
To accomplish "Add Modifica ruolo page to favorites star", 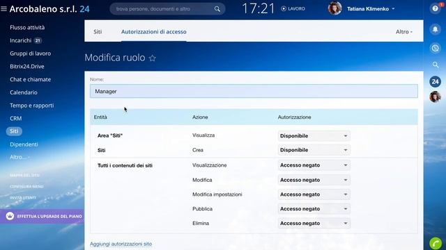I will tap(153, 58).
